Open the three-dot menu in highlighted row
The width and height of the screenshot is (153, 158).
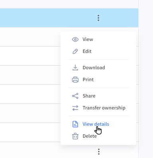point(98,18)
